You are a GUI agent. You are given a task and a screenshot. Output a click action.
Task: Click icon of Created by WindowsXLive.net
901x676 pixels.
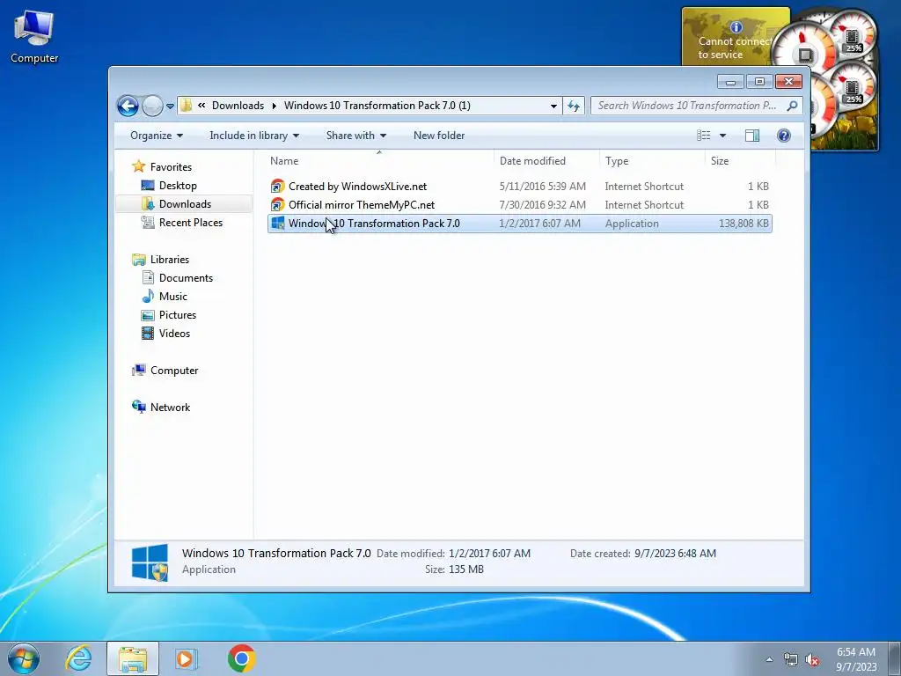pos(277,187)
